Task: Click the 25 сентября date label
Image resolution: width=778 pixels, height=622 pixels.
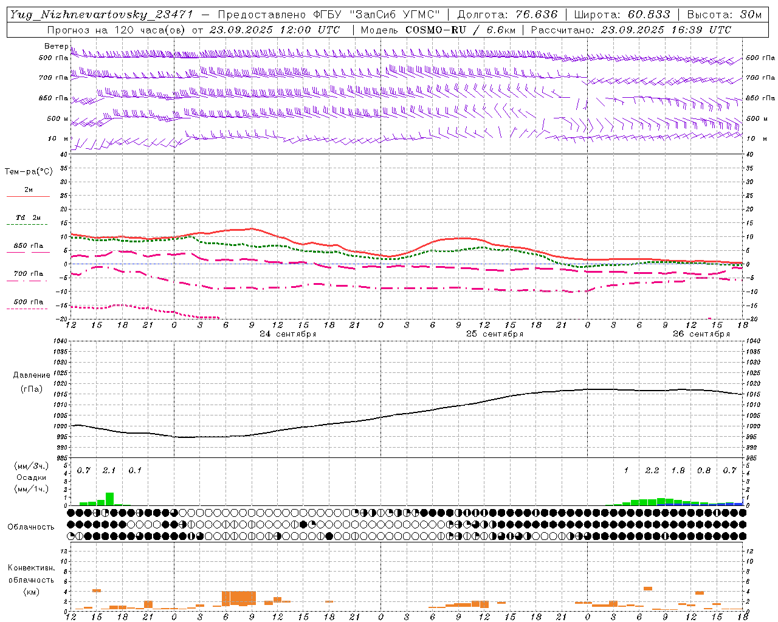Action: point(494,333)
